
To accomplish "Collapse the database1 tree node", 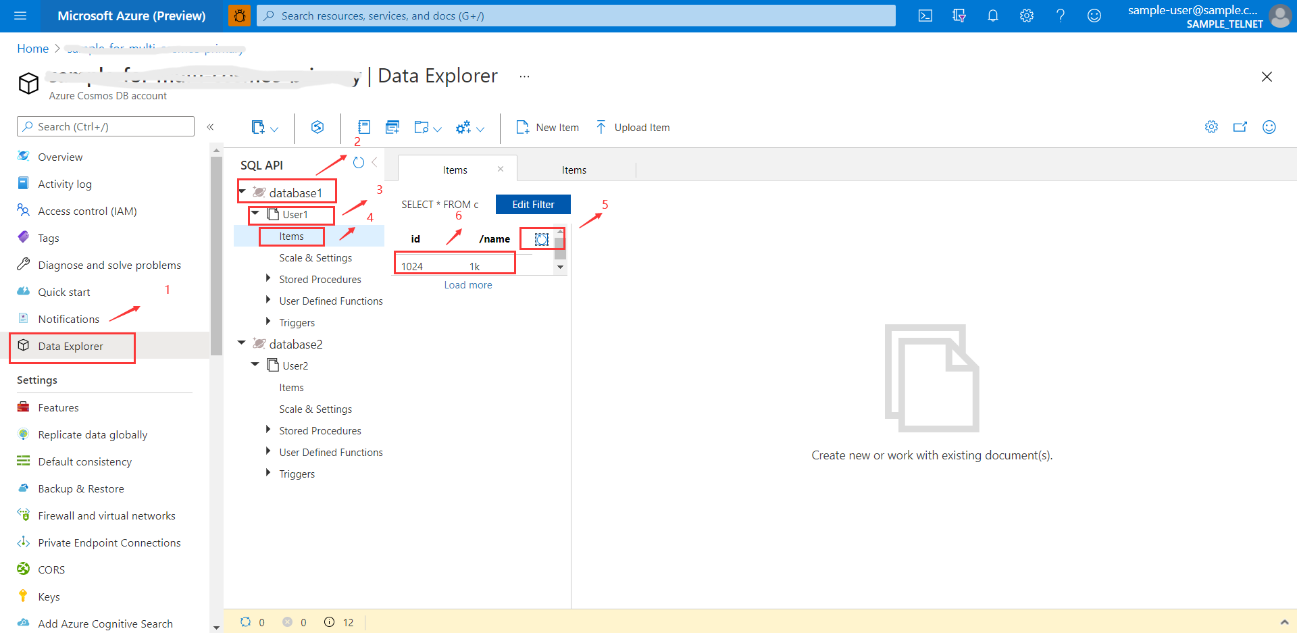I will coord(242,192).
